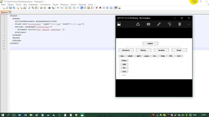Open collection view icon in Photos window
The height and width of the screenshot is (117, 209).
[x=119, y=24]
